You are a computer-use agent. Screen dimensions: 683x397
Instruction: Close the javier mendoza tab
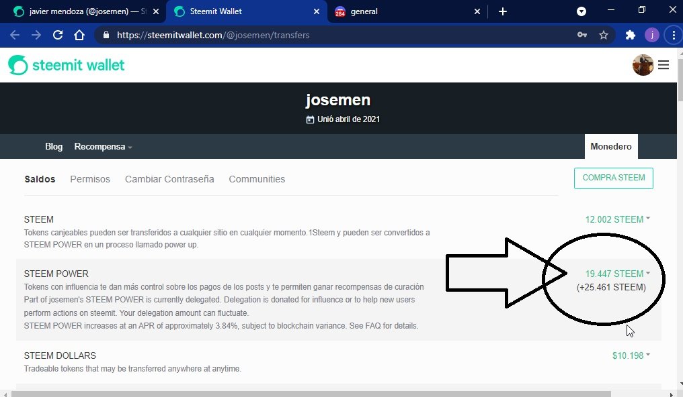(x=156, y=11)
